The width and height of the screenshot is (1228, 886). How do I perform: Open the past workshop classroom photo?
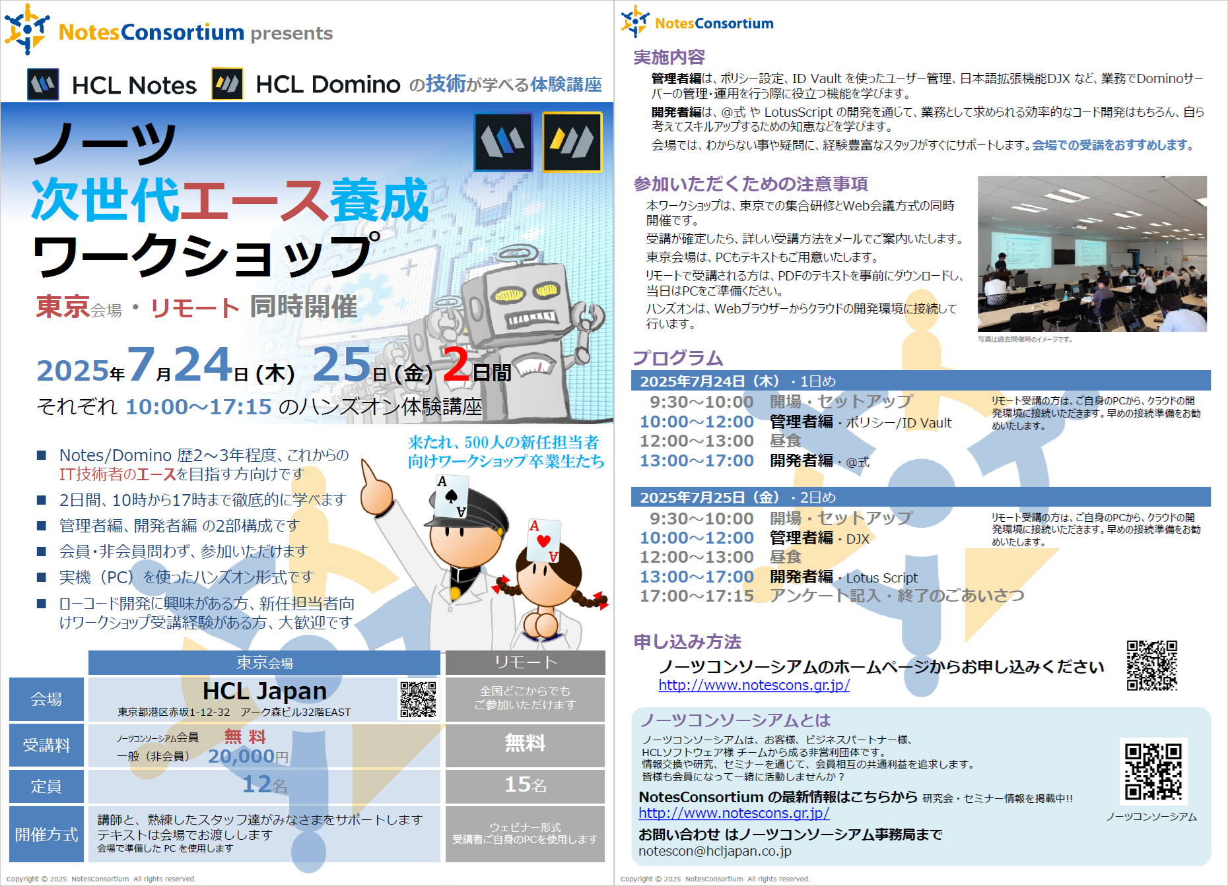pos(1092,254)
